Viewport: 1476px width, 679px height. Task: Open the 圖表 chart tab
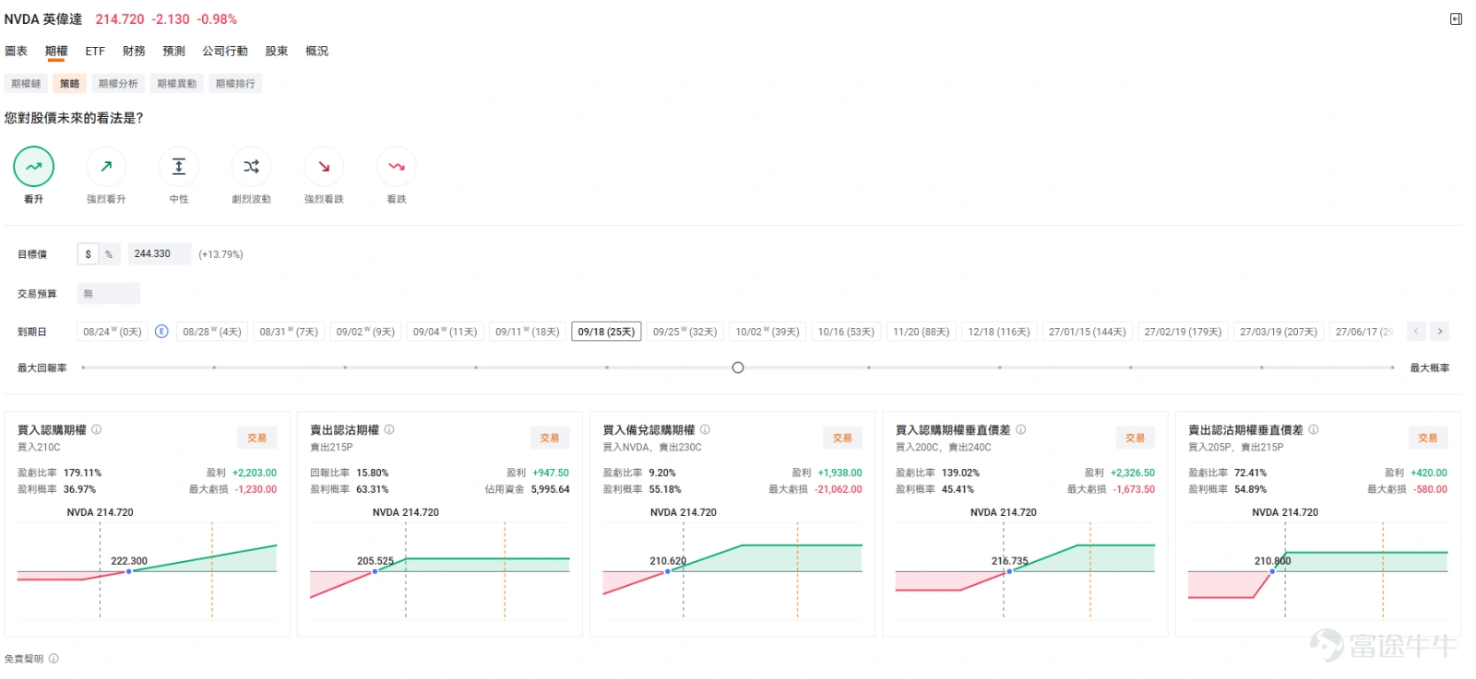click(x=17, y=52)
